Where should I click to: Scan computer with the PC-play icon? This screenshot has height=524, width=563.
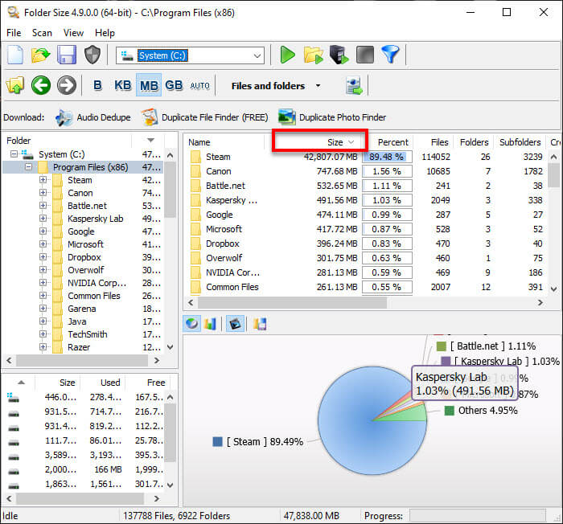(x=339, y=55)
